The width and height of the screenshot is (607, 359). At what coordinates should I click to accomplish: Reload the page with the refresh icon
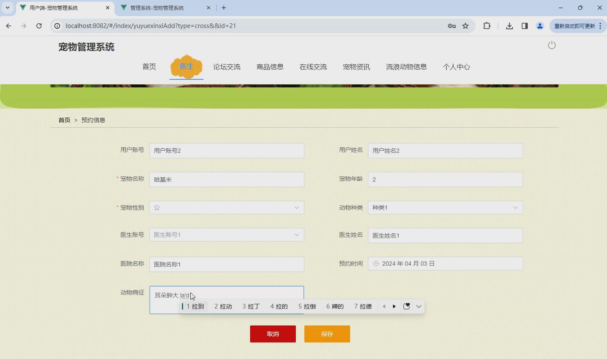click(x=39, y=26)
